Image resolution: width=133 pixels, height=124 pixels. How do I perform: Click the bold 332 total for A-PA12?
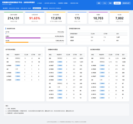click(81, 73)
